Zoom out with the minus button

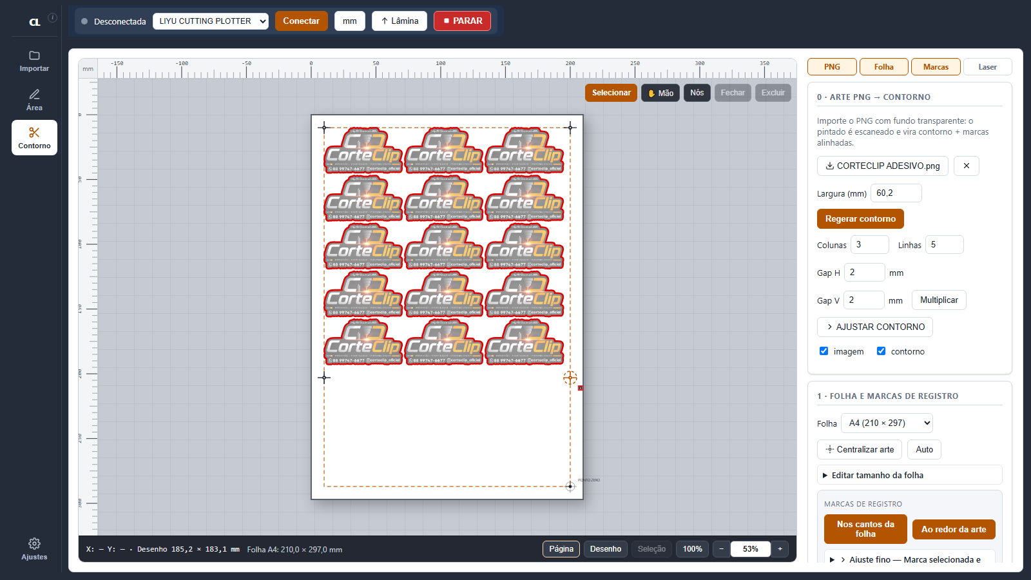tap(721, 549)
